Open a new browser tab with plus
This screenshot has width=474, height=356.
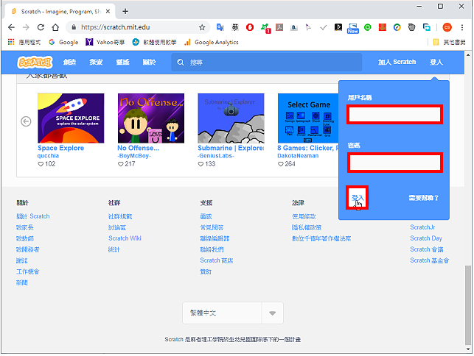(x=125, y=12)
